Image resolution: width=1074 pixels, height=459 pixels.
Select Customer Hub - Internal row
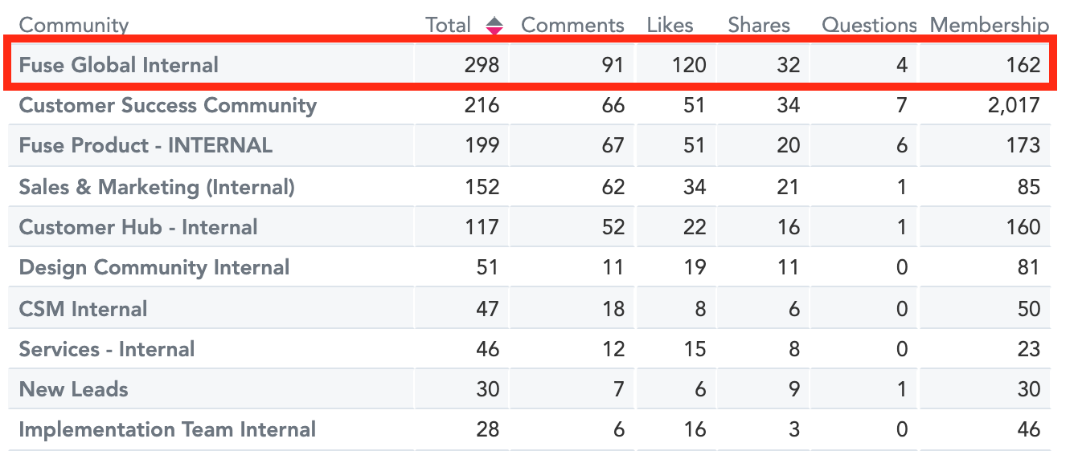(x=138, y=227)
